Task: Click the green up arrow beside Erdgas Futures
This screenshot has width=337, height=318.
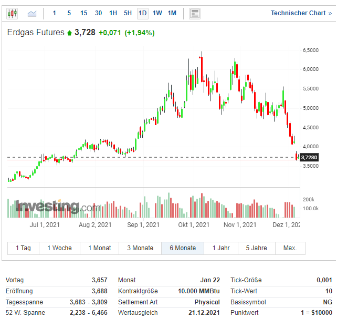Action: click(x=69, y=33)
